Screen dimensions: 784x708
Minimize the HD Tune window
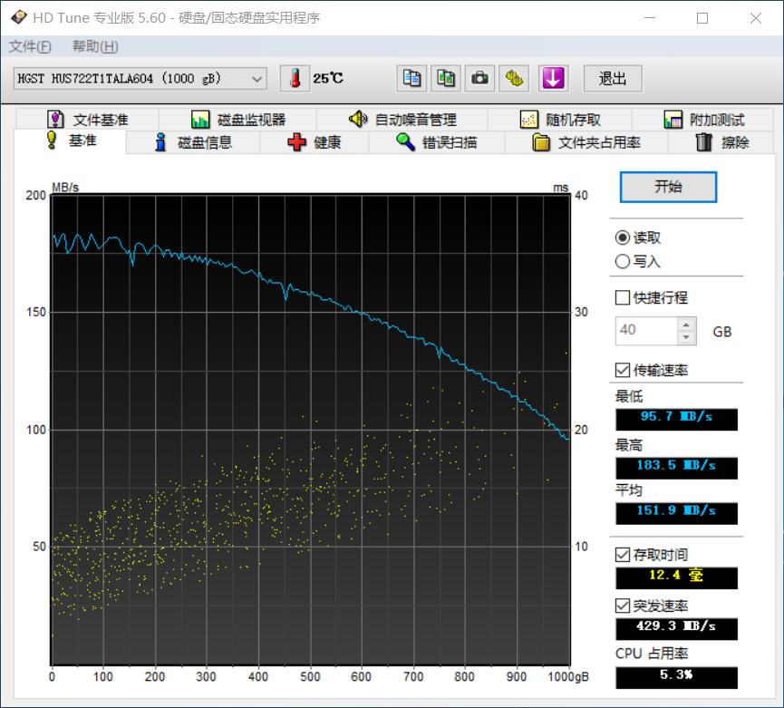tap(650, 18)
